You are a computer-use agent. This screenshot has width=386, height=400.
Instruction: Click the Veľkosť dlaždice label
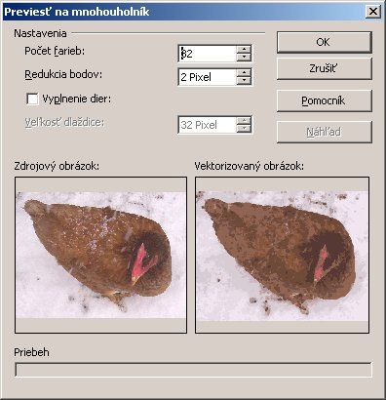click(64, 123)
